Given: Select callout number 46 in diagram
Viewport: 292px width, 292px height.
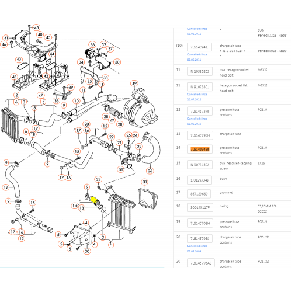Looking at the screenshot, I should pos(4,44).
